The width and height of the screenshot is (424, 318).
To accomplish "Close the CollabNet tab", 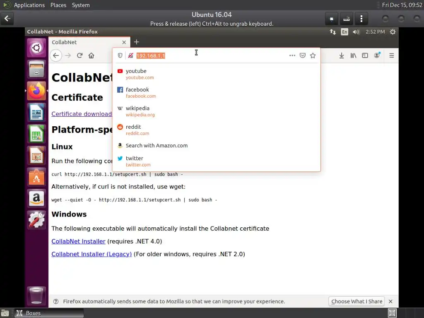I will (x=124, y=42).
